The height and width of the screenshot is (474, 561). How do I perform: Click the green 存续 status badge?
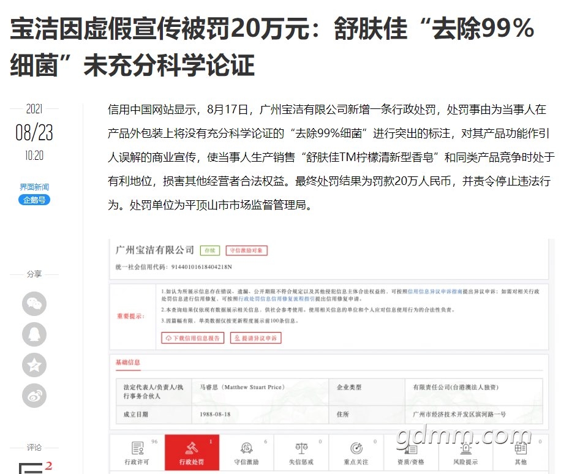click(x=210, y=250)
